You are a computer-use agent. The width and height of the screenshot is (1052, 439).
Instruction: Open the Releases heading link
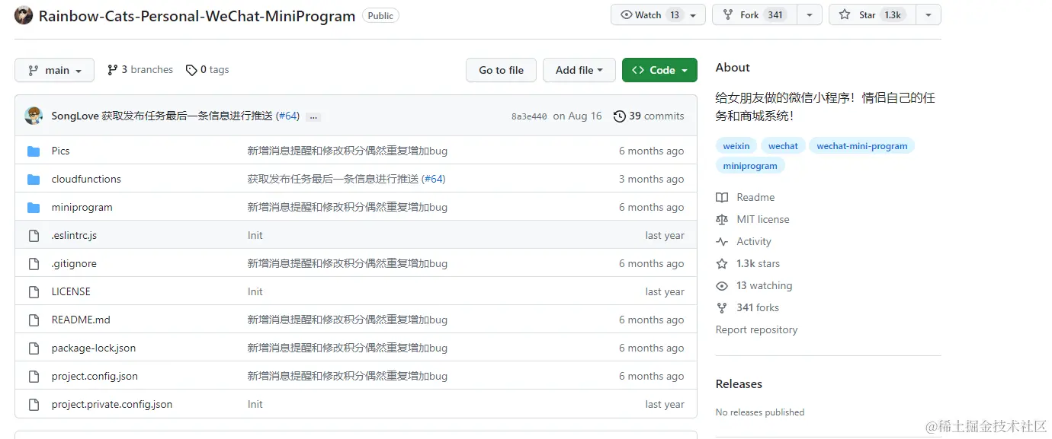click(x=739, y=384)
